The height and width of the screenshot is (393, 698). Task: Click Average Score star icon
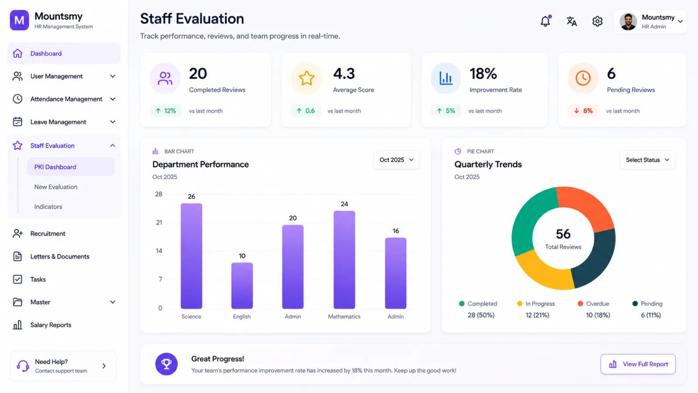point(306,79)
